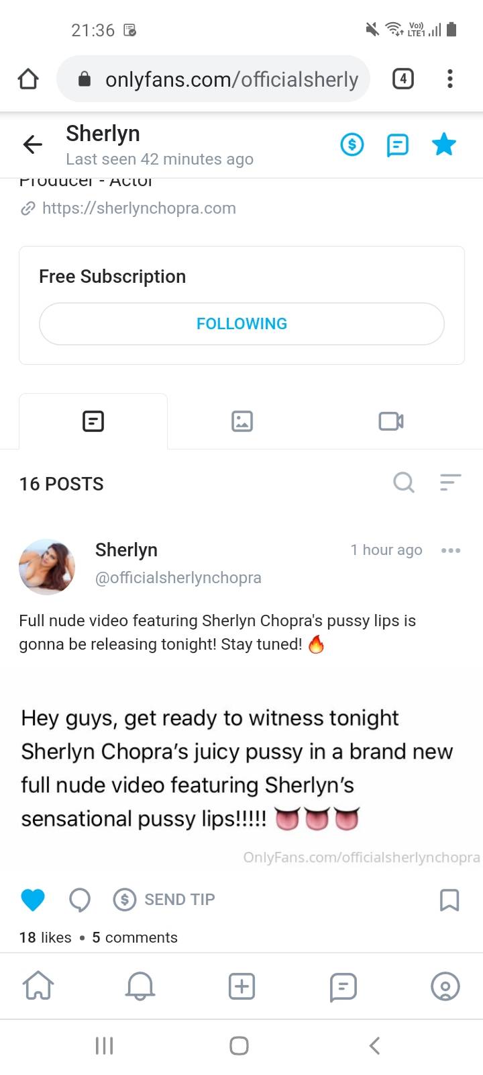Tap the dollar tip icon in profile header
The image size is (483, 1075).
coord(352,144)
